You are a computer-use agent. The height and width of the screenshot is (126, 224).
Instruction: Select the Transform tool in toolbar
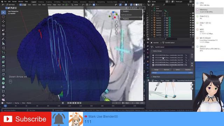[x=3, y=34]
